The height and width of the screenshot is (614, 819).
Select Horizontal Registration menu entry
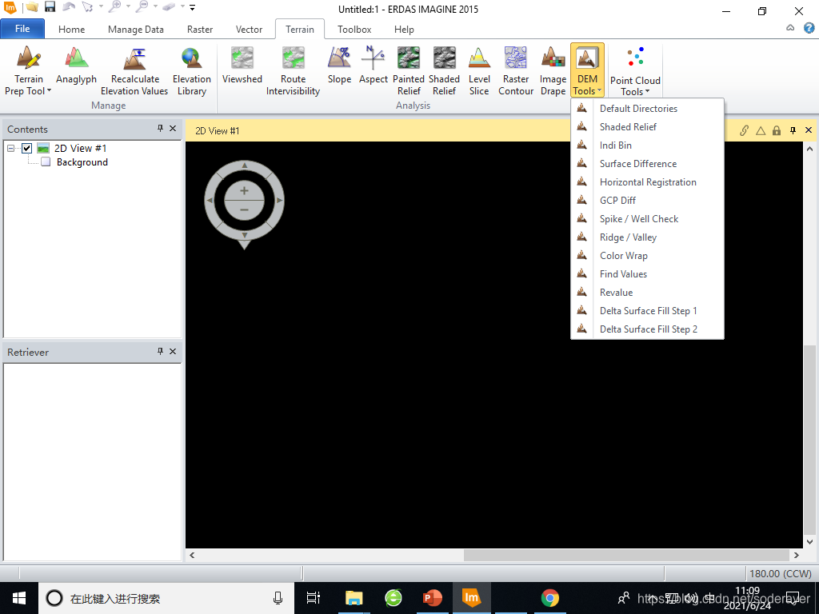647,182
